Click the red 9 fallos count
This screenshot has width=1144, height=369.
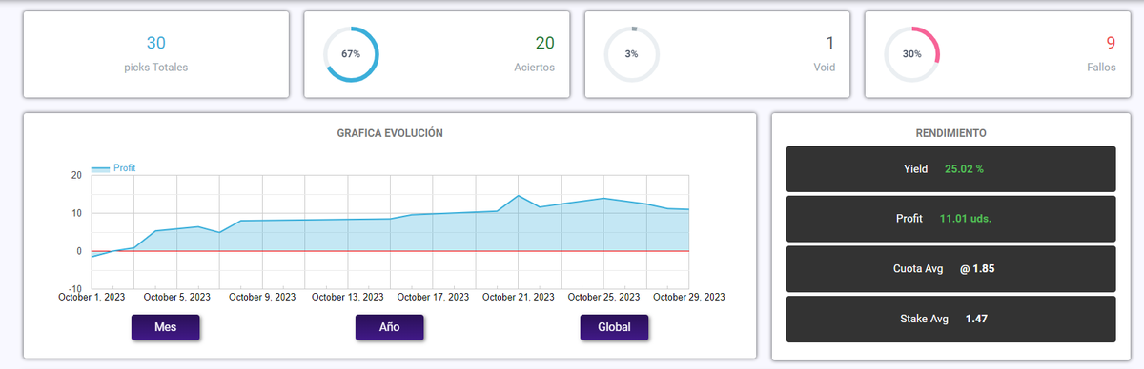[x=1111, y=43]
